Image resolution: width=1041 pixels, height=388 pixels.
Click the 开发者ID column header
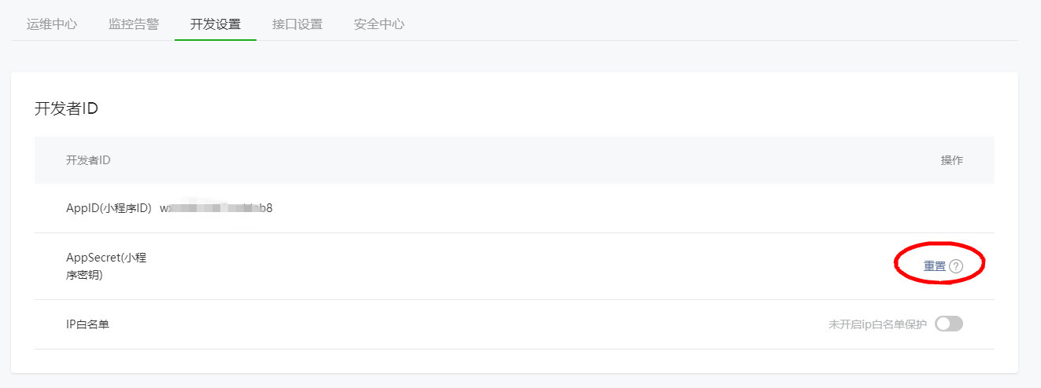(88, 160)
